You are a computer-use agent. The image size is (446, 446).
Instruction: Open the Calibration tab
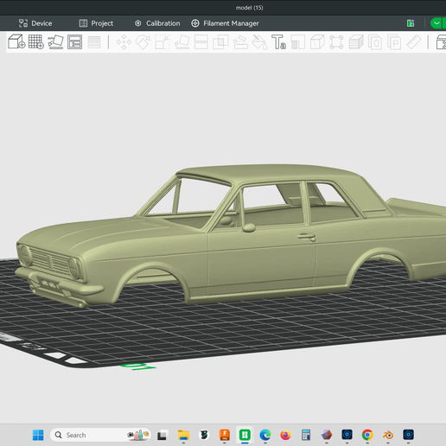click(157, 23)
